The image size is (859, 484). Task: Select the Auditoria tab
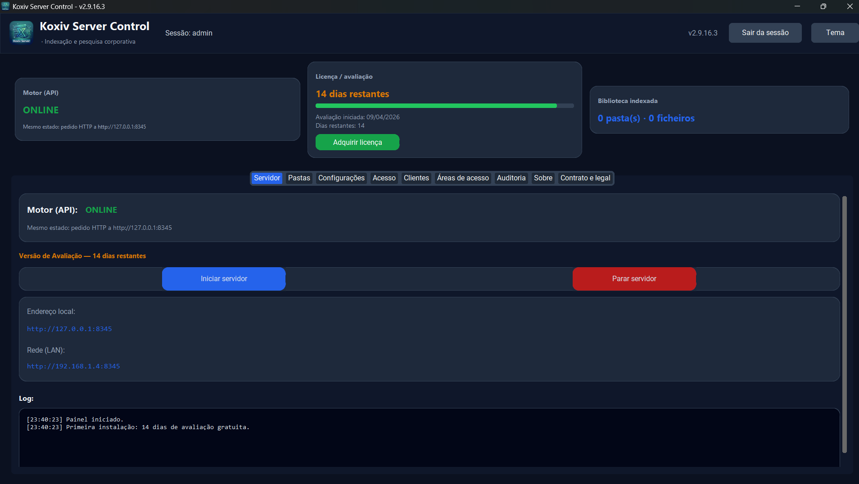click(x=511, y=178)
